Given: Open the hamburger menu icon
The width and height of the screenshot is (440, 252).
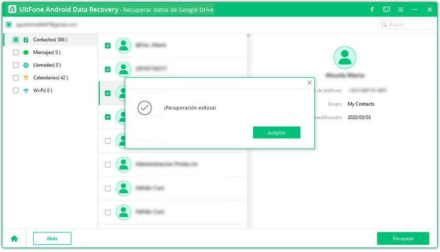Looking at the screenshot, I should click(401, 10).
